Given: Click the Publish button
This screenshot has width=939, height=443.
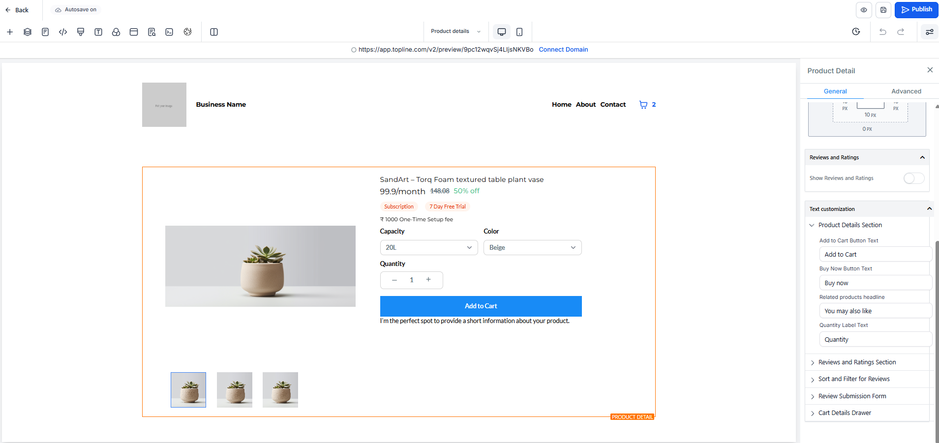Looking at the screenshot, I should click(x=916, y=10).
